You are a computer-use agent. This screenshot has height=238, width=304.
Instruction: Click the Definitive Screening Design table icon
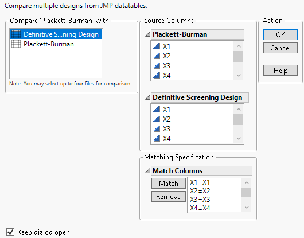(16, 34)
